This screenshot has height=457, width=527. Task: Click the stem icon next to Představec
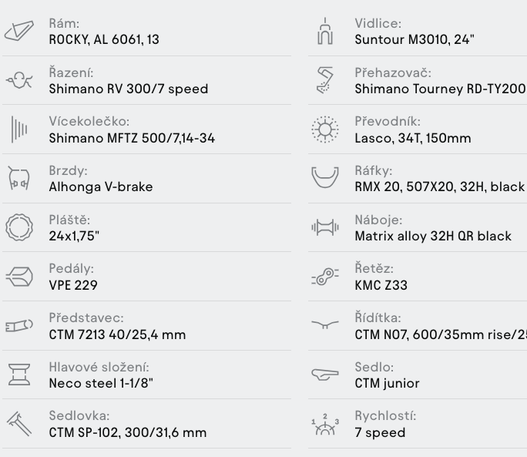pos(19,325)
